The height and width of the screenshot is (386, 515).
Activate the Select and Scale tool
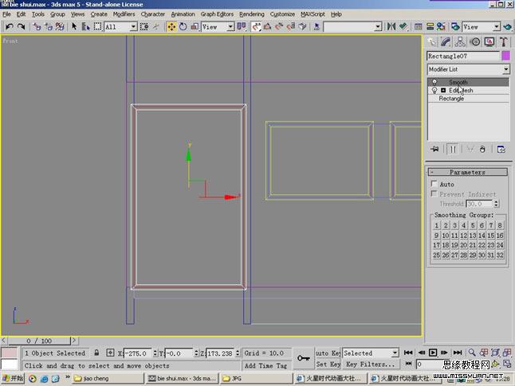point(195,26)
